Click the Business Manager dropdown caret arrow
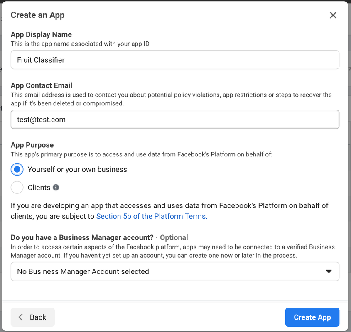The height and width of the screenshot is (332, 351). [329, 271]
